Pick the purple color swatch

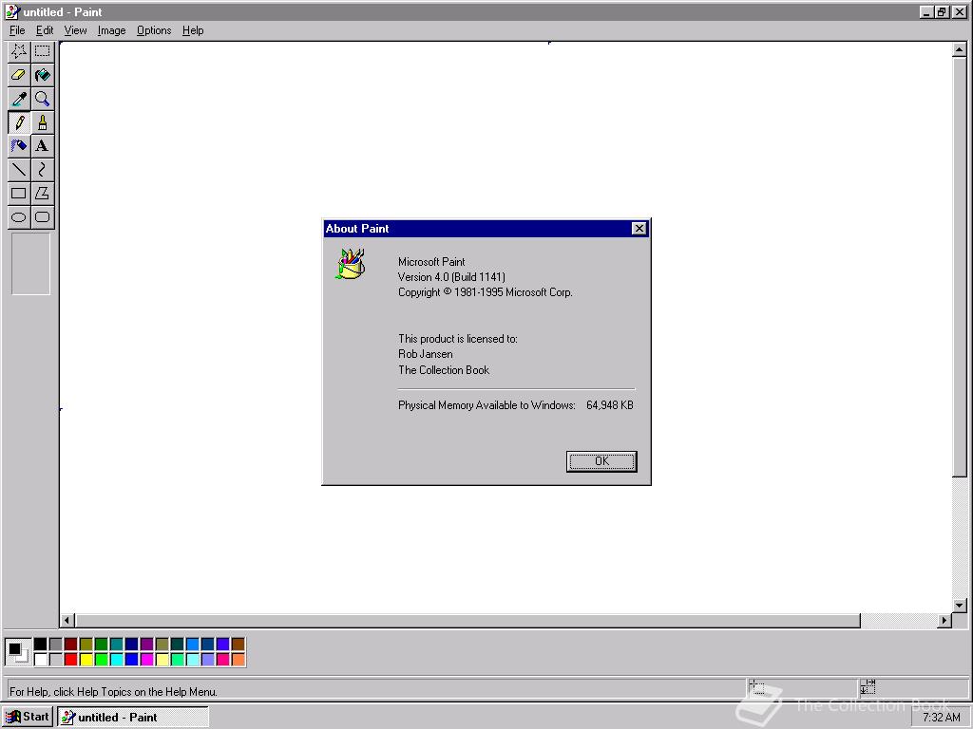(146, 645)
